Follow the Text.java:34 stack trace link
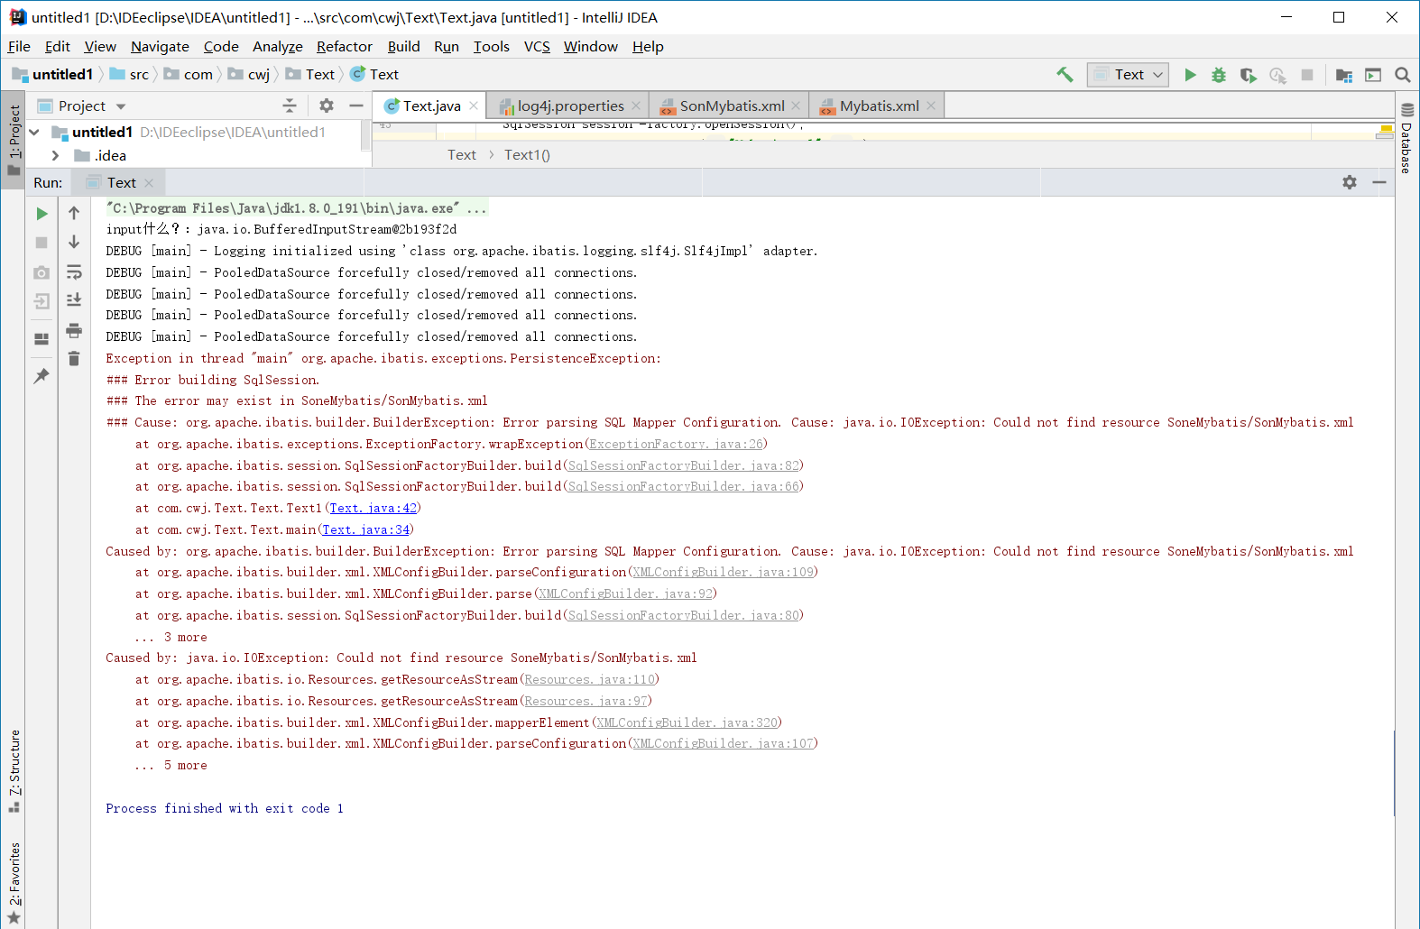Image resolution: width=1420 pixels, height=929 pixels. tap(366, 530)
